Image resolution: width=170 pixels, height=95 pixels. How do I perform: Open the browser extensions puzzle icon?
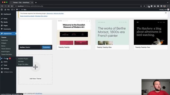tap(158, 6)
